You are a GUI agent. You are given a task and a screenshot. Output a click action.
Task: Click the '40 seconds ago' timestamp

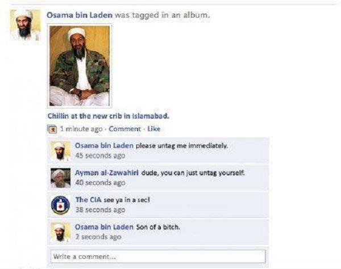tap(100, 183)
